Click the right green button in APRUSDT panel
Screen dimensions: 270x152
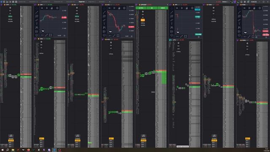point(162,8)
